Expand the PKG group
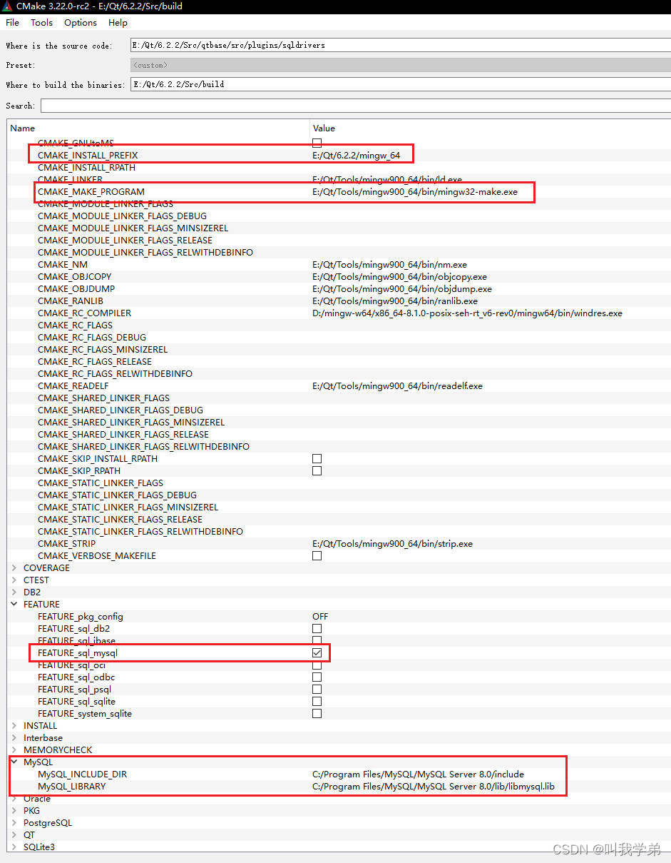The image size is (671, 863). [15, 810]
